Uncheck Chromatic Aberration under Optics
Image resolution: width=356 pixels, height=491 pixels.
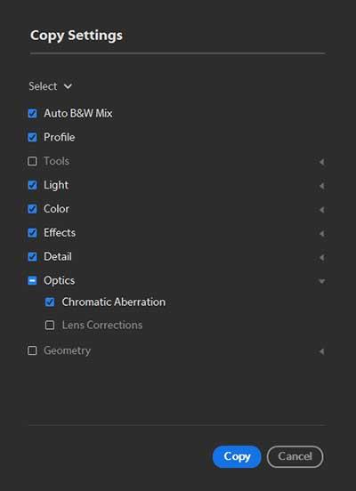coord(50,302)
